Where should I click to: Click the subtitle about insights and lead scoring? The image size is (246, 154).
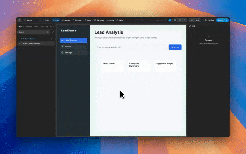[x=126, y=38]
